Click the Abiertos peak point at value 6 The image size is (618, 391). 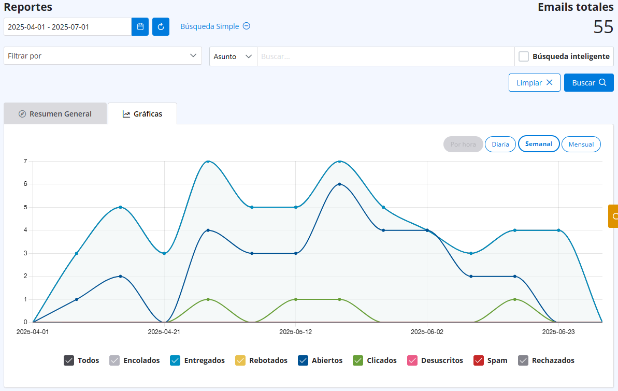340,184
